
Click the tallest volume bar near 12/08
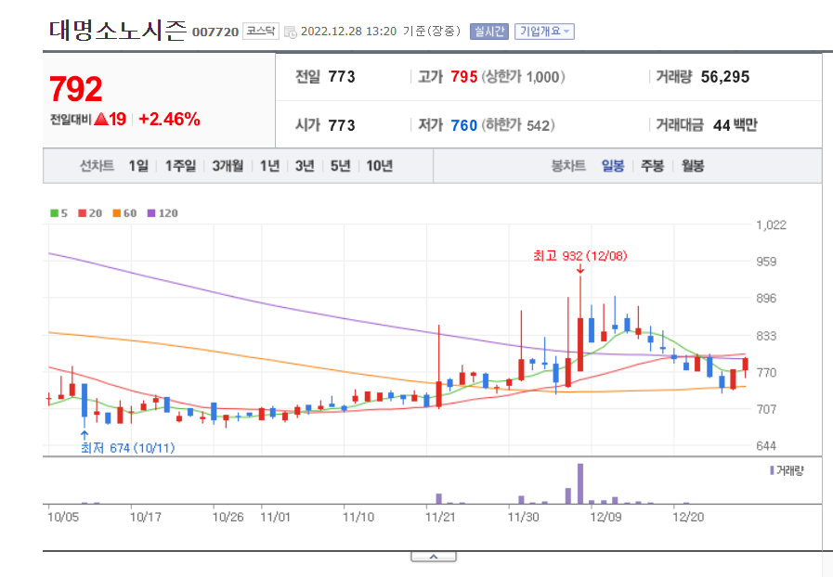580,483
